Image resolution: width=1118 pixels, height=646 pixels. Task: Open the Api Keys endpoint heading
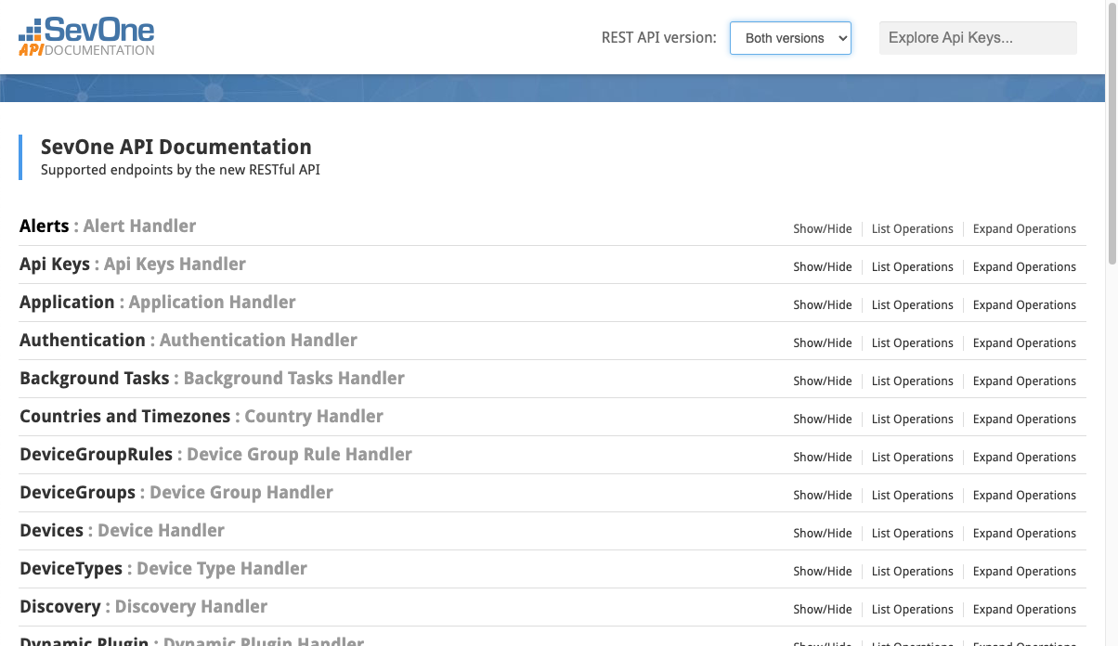(55, 264)
